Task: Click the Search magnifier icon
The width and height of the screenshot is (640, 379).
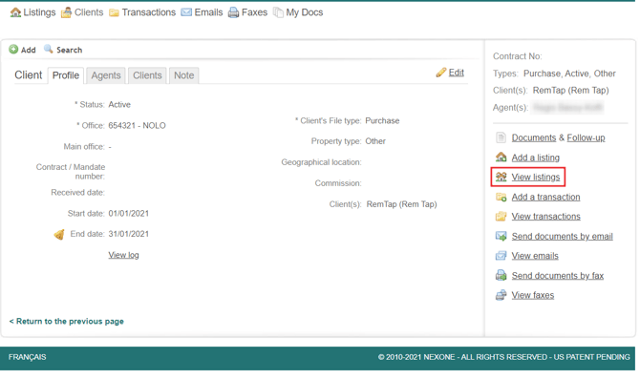Action: (48, 49)
